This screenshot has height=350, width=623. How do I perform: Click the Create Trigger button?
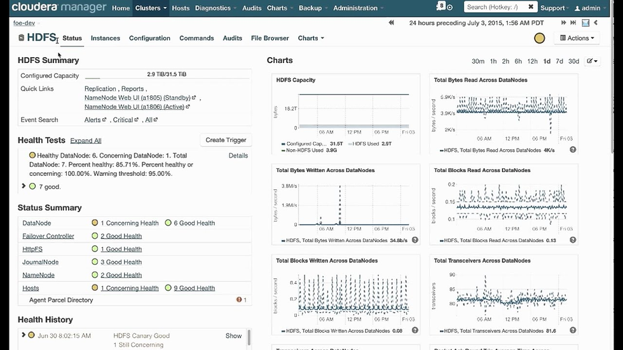click(226, 140)
